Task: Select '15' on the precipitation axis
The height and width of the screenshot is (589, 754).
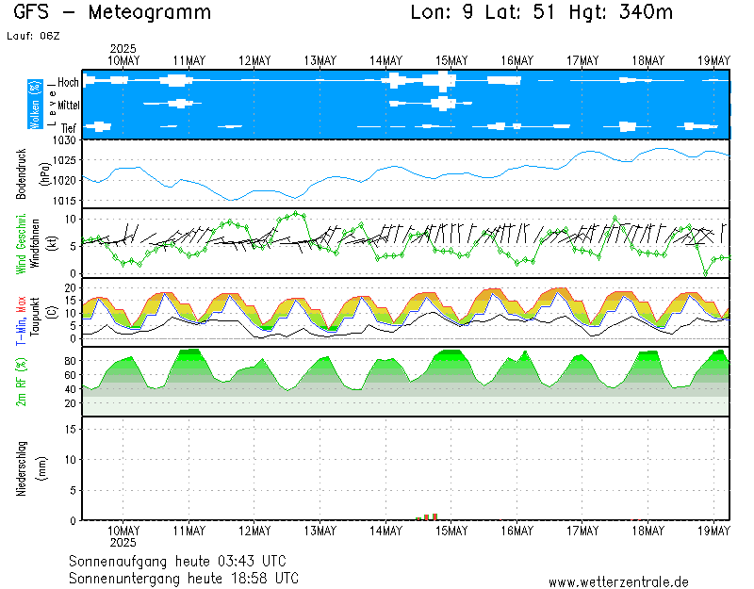Action: (x=71, y=429)
